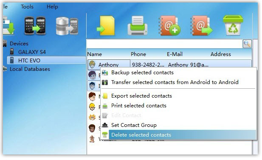Image resolution: width=262 pixels, height=160 pixels.
Task: Click the HTC EVO phone icon
Action: pyautogui.click(x=12, y=60)
